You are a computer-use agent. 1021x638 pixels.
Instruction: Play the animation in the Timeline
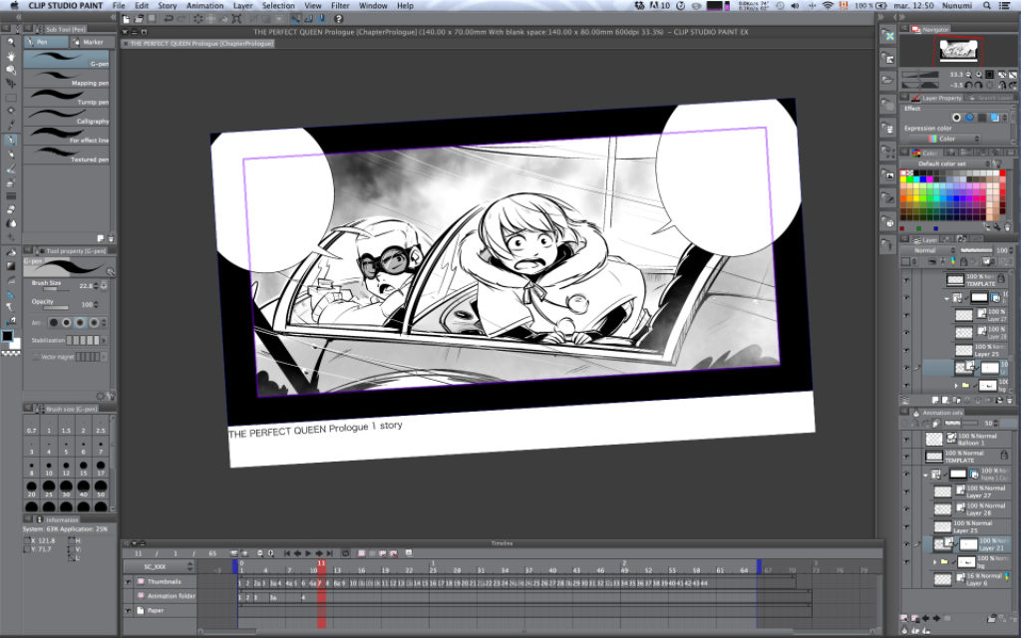(308, 553)
